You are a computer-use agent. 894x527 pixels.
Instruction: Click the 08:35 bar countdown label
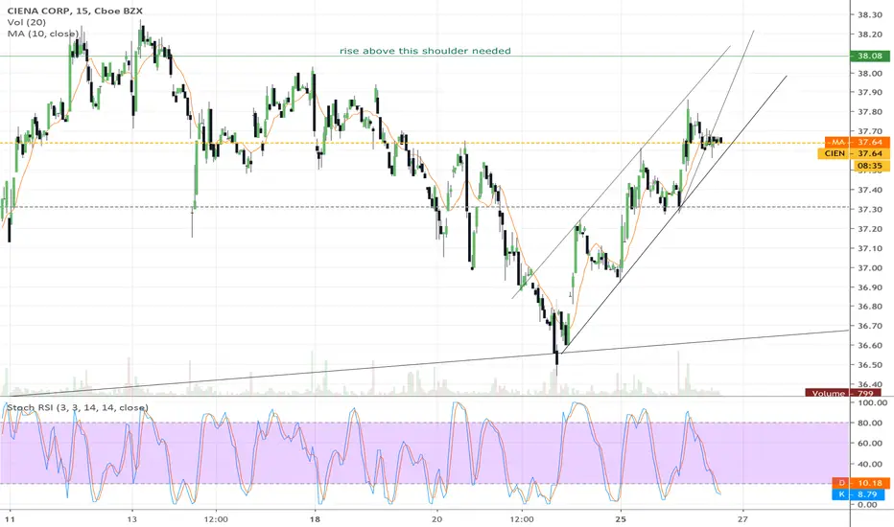(871, 166)
